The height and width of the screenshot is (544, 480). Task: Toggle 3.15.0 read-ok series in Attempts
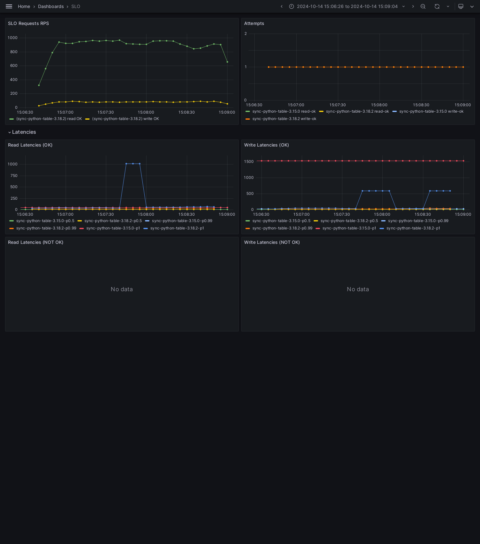284,111
